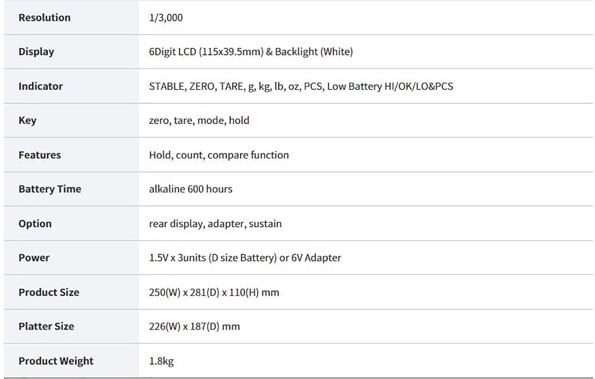
Task: Click the 250(W) x 281(D) dimensions value
Action: [214, 292]
